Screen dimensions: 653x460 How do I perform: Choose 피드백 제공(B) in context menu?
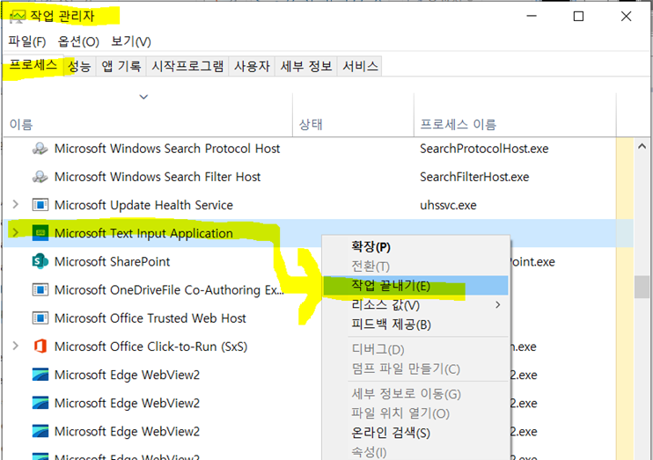(415, 325)
